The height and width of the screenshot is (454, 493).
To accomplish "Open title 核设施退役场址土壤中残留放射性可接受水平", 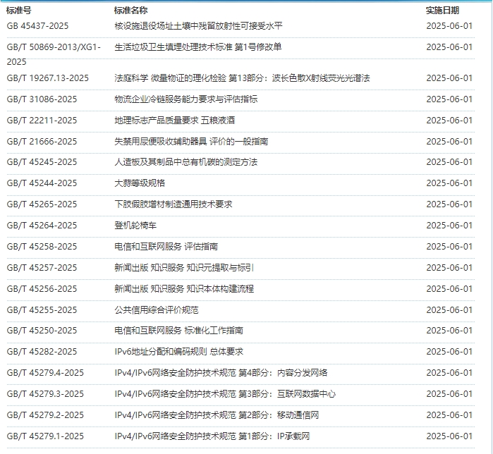I will coord(198,26).
